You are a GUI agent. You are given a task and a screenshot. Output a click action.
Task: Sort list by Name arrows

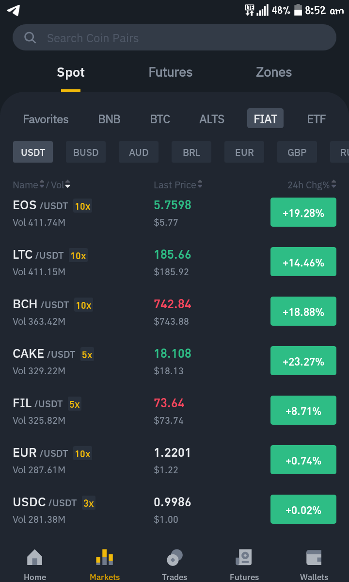pos(42,184)
